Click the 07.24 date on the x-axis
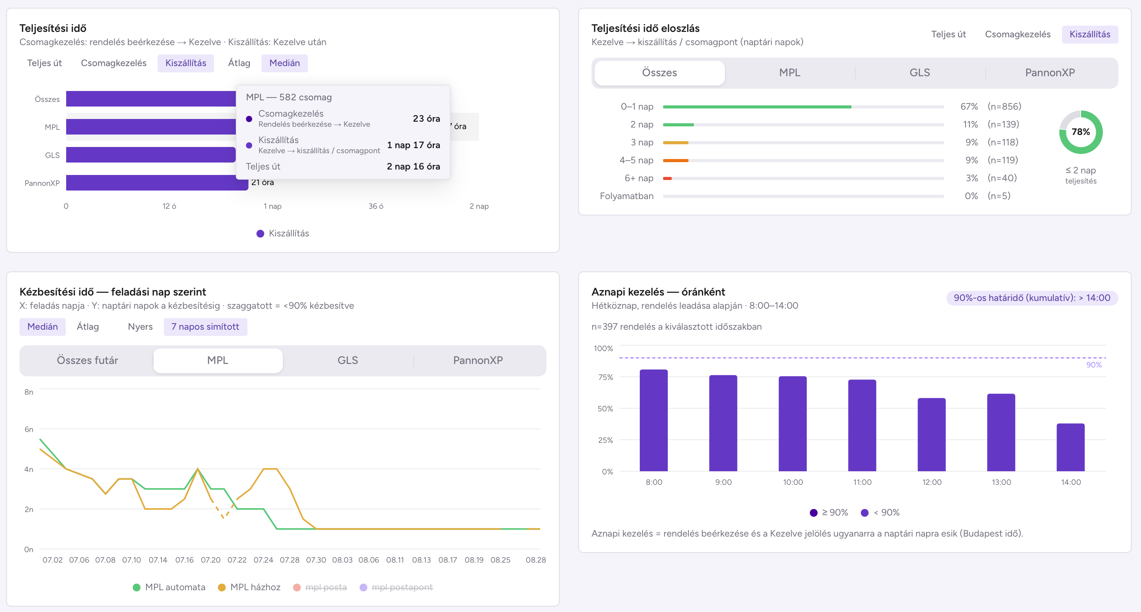 tap(263, 560)
